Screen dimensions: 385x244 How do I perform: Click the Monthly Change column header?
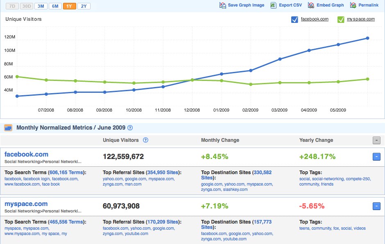click(220, 140)
